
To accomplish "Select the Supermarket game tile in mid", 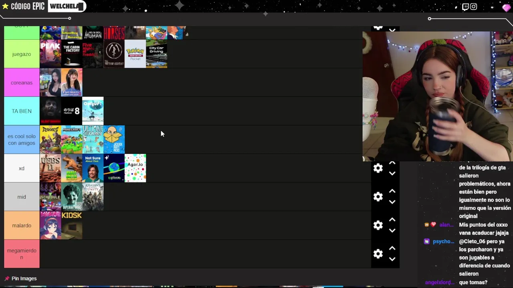I will click(x=71, y=196).
